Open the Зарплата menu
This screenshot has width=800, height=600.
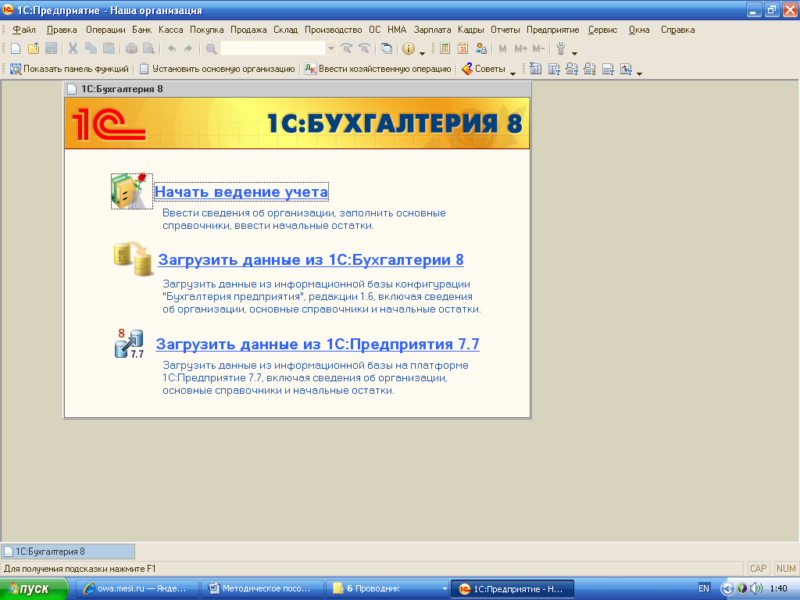432,30
